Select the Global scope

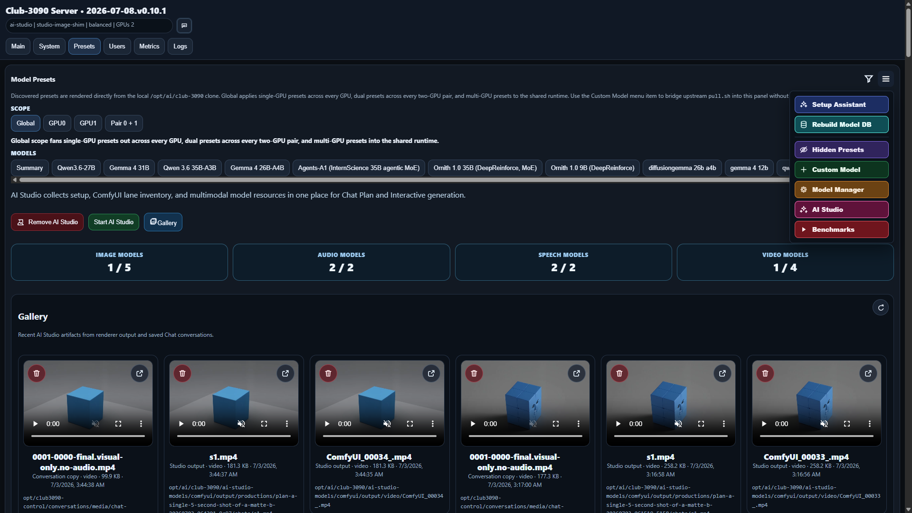click(26, 123)
